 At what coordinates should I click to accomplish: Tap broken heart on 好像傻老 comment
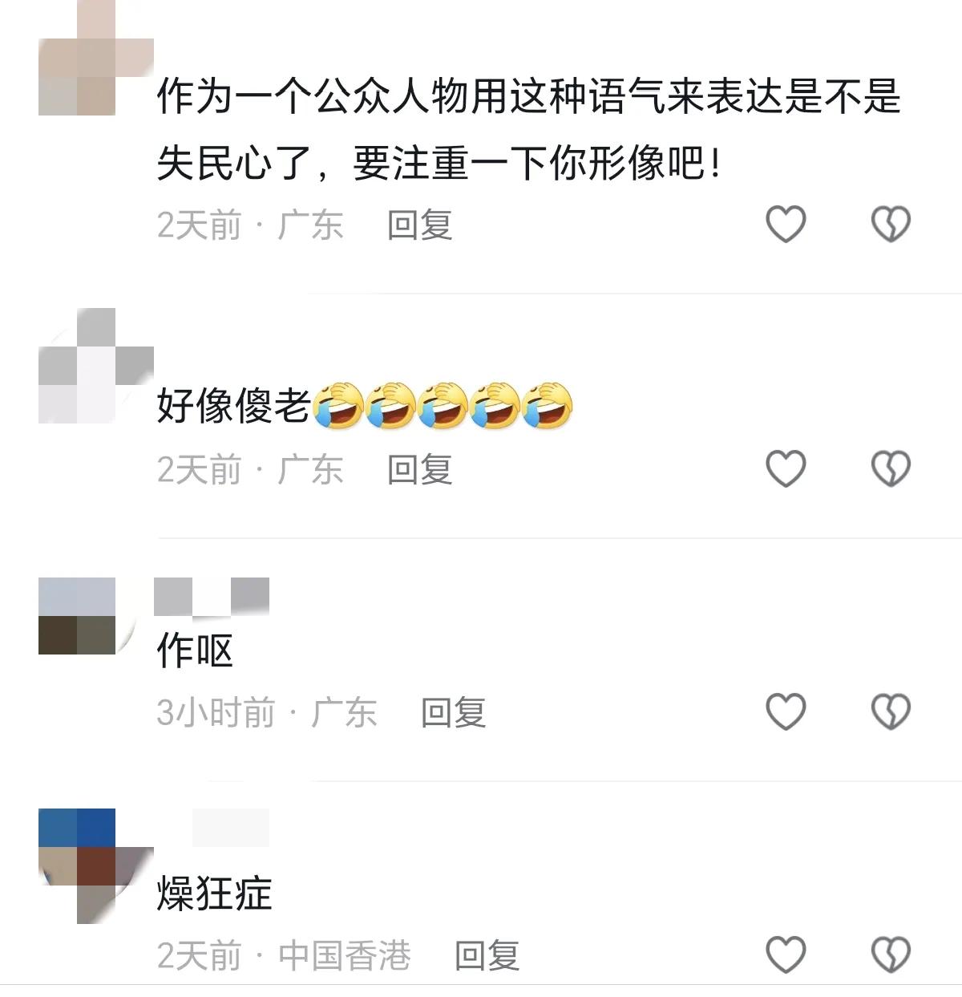pyautogui.click(x=891, y=468)
